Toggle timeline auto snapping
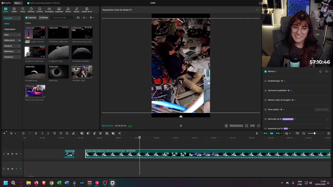Image resolution: width=333 pixels, height=187 pixels. point(271,133)
